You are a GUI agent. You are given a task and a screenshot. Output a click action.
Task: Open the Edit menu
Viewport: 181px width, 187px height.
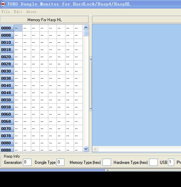coord(18,12)
